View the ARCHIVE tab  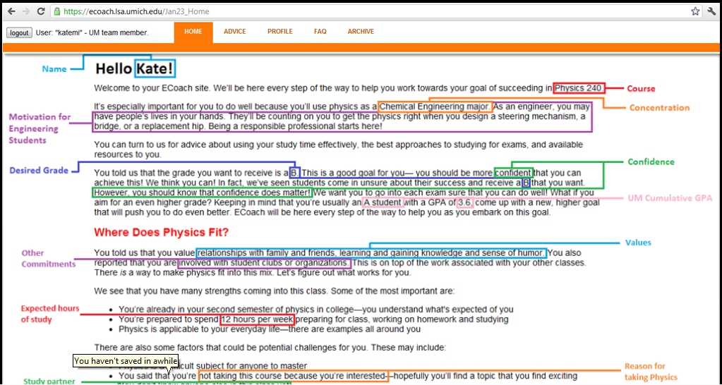click(361, 32)
